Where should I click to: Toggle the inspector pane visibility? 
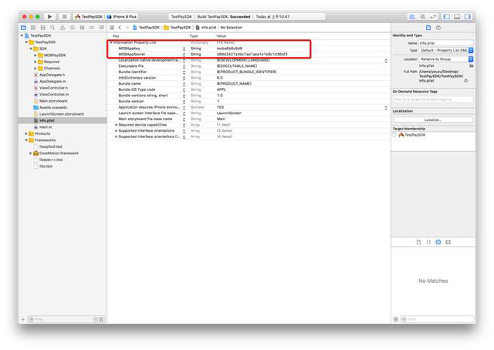[x=467, y=17]
